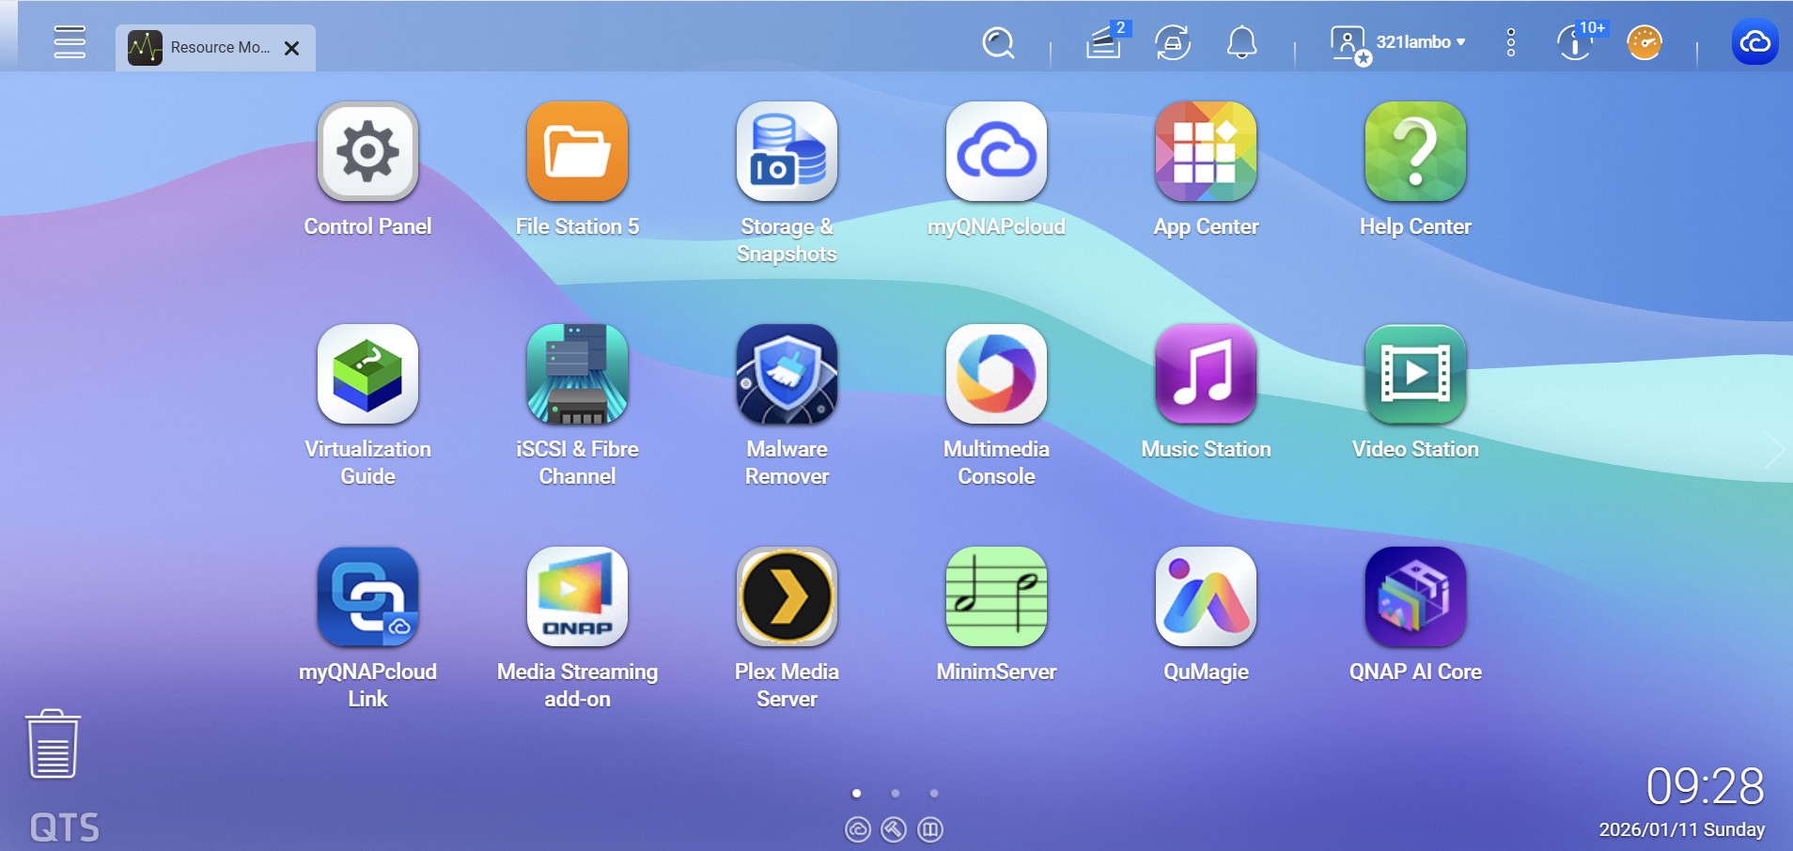The image size is (1793, 851).
Task: Open Music Station
Action: (1206, 375)
